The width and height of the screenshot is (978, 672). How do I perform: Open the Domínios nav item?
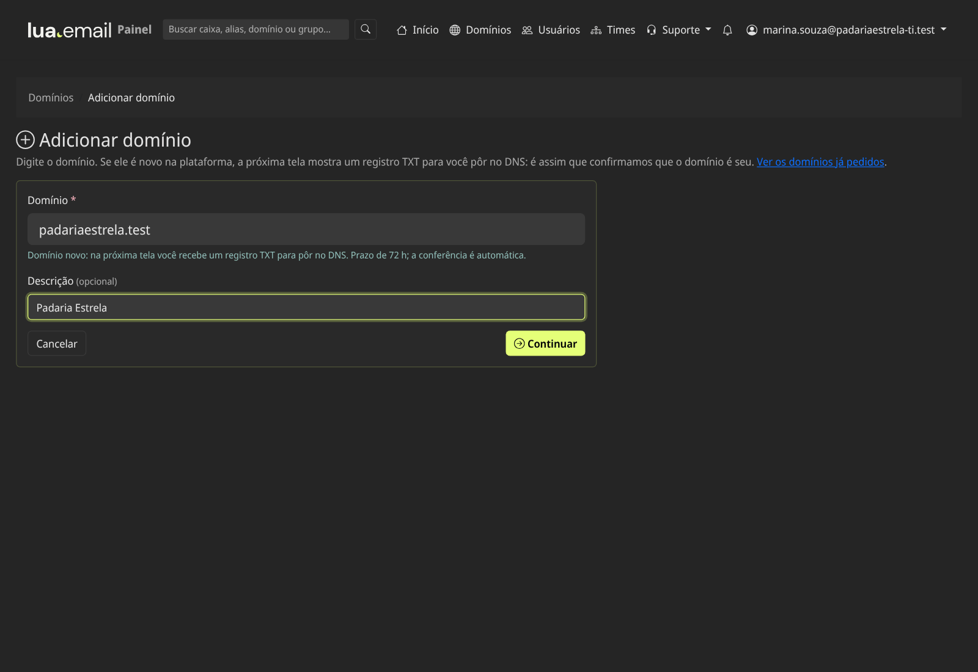tap(480, 30)
